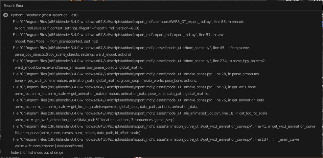Click the make_bones.py line 53 file entry
This screenshot has height=158, width=323.
tap(134, 87)
